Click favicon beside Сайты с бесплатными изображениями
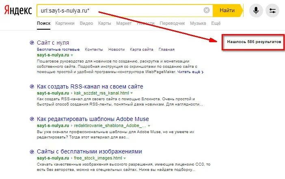 point(32,151)
